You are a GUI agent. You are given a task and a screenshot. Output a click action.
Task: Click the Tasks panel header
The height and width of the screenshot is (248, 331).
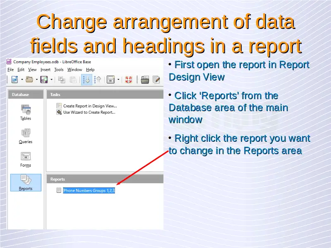105,95
